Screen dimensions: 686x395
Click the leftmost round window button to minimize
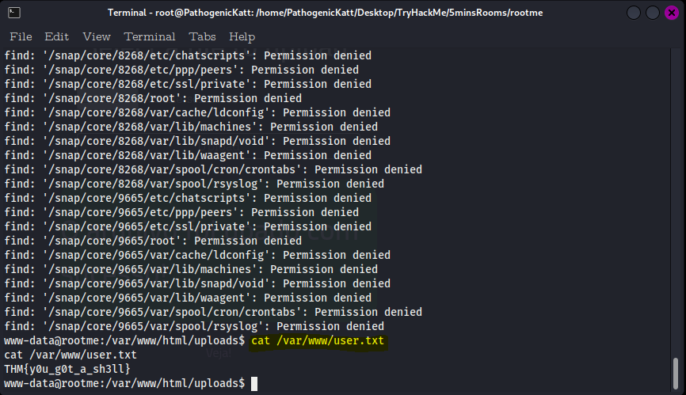[634, 13]
